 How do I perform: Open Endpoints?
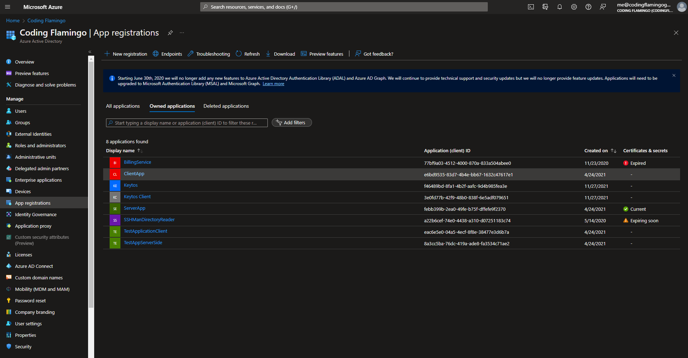click(168, 54)
